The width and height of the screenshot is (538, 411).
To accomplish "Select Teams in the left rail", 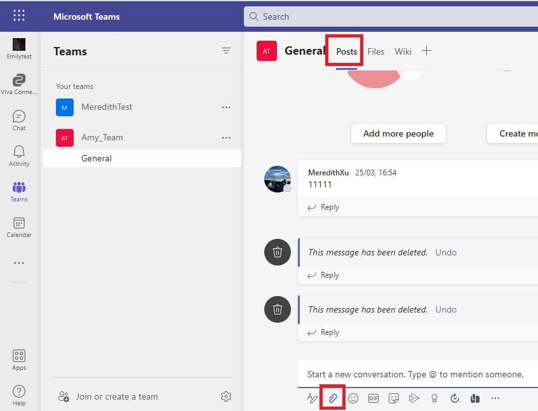I will click(x=19, y=192).
